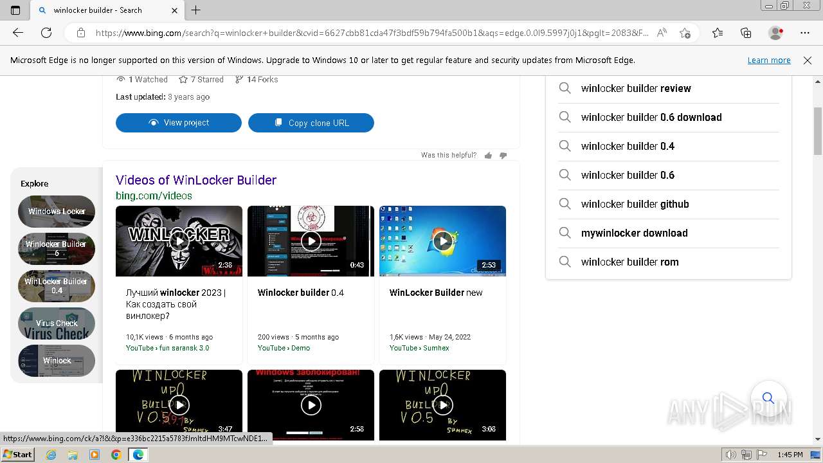This screenshot has height=463, width=823.
Task: Play the WINLOCKER 2:38 video
Action: tap(179, 241)
